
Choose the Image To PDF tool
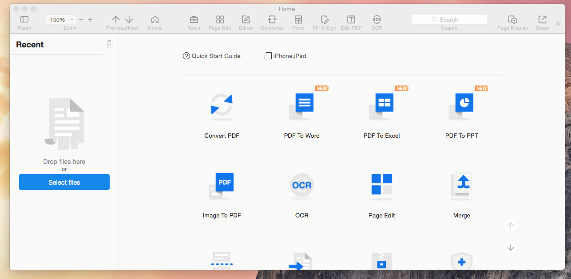point(222,185)
